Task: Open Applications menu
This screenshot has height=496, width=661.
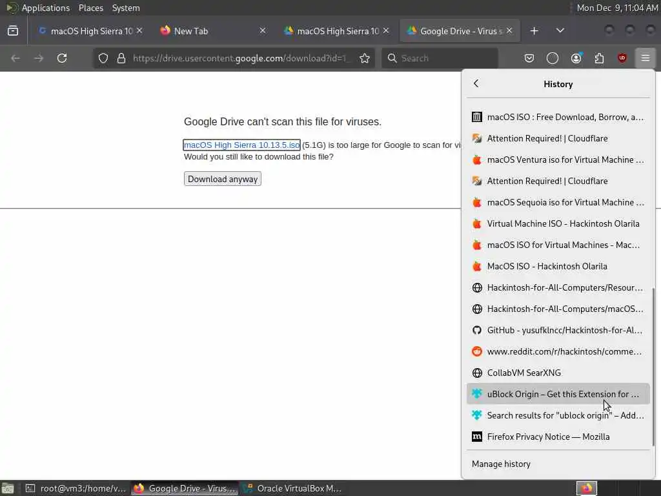Action: click(46, 8)
